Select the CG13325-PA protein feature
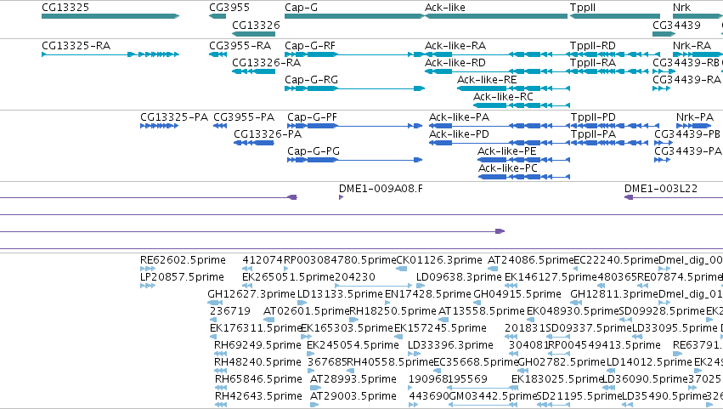The width and height of the screenshot is (723, 409). pos(159,126)
